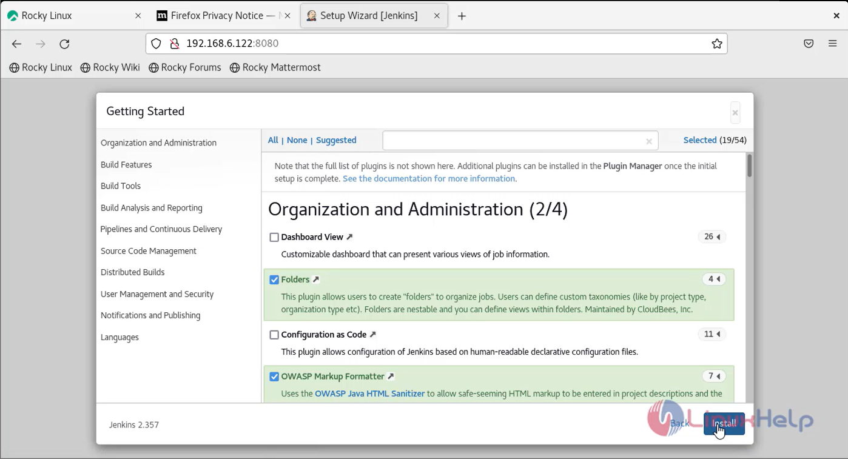The width and height of the screenshot is (848, 459).
Task: Jump to Build Analysis and Reporting
Action: pyautogui.click(x=152, y=208)
